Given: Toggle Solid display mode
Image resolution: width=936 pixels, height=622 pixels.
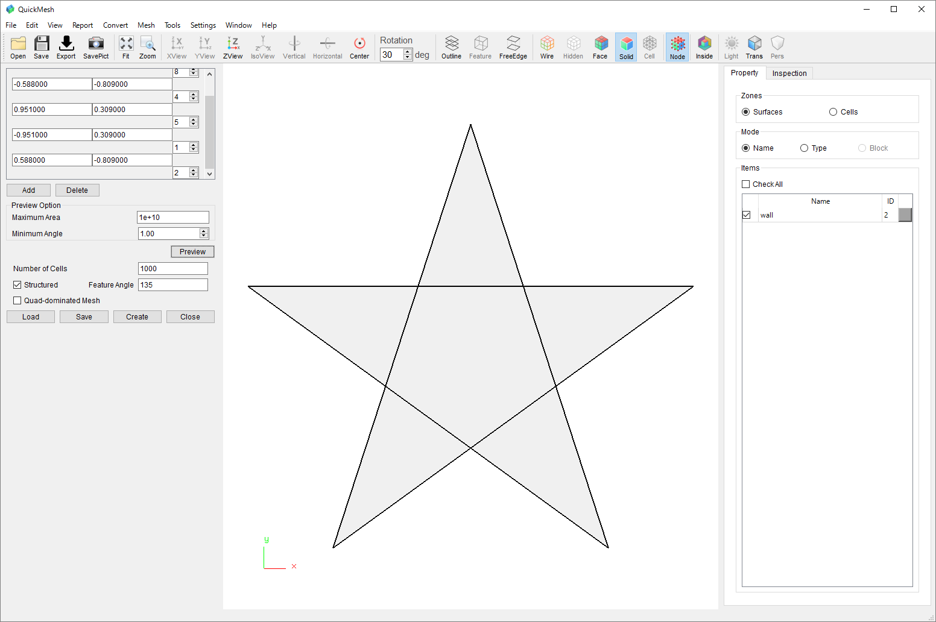Looking at the screenshot, I should click(626, 47).
